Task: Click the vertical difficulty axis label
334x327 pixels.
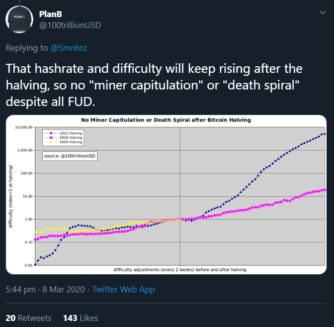Action: click(11, 196)
